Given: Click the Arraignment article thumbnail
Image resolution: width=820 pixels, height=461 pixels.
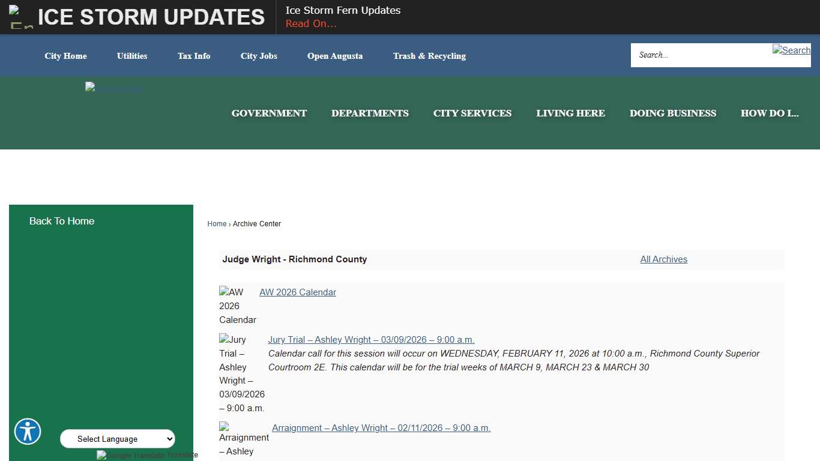Looking at the screenshot, I should (223, 427).
